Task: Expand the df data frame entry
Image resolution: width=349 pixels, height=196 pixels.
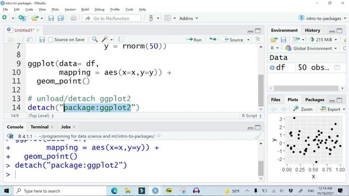Action: [272, 68]
